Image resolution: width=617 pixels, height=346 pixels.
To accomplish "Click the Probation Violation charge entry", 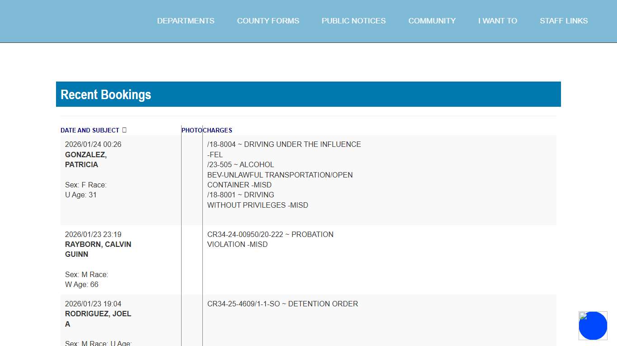I will (270, 239).
